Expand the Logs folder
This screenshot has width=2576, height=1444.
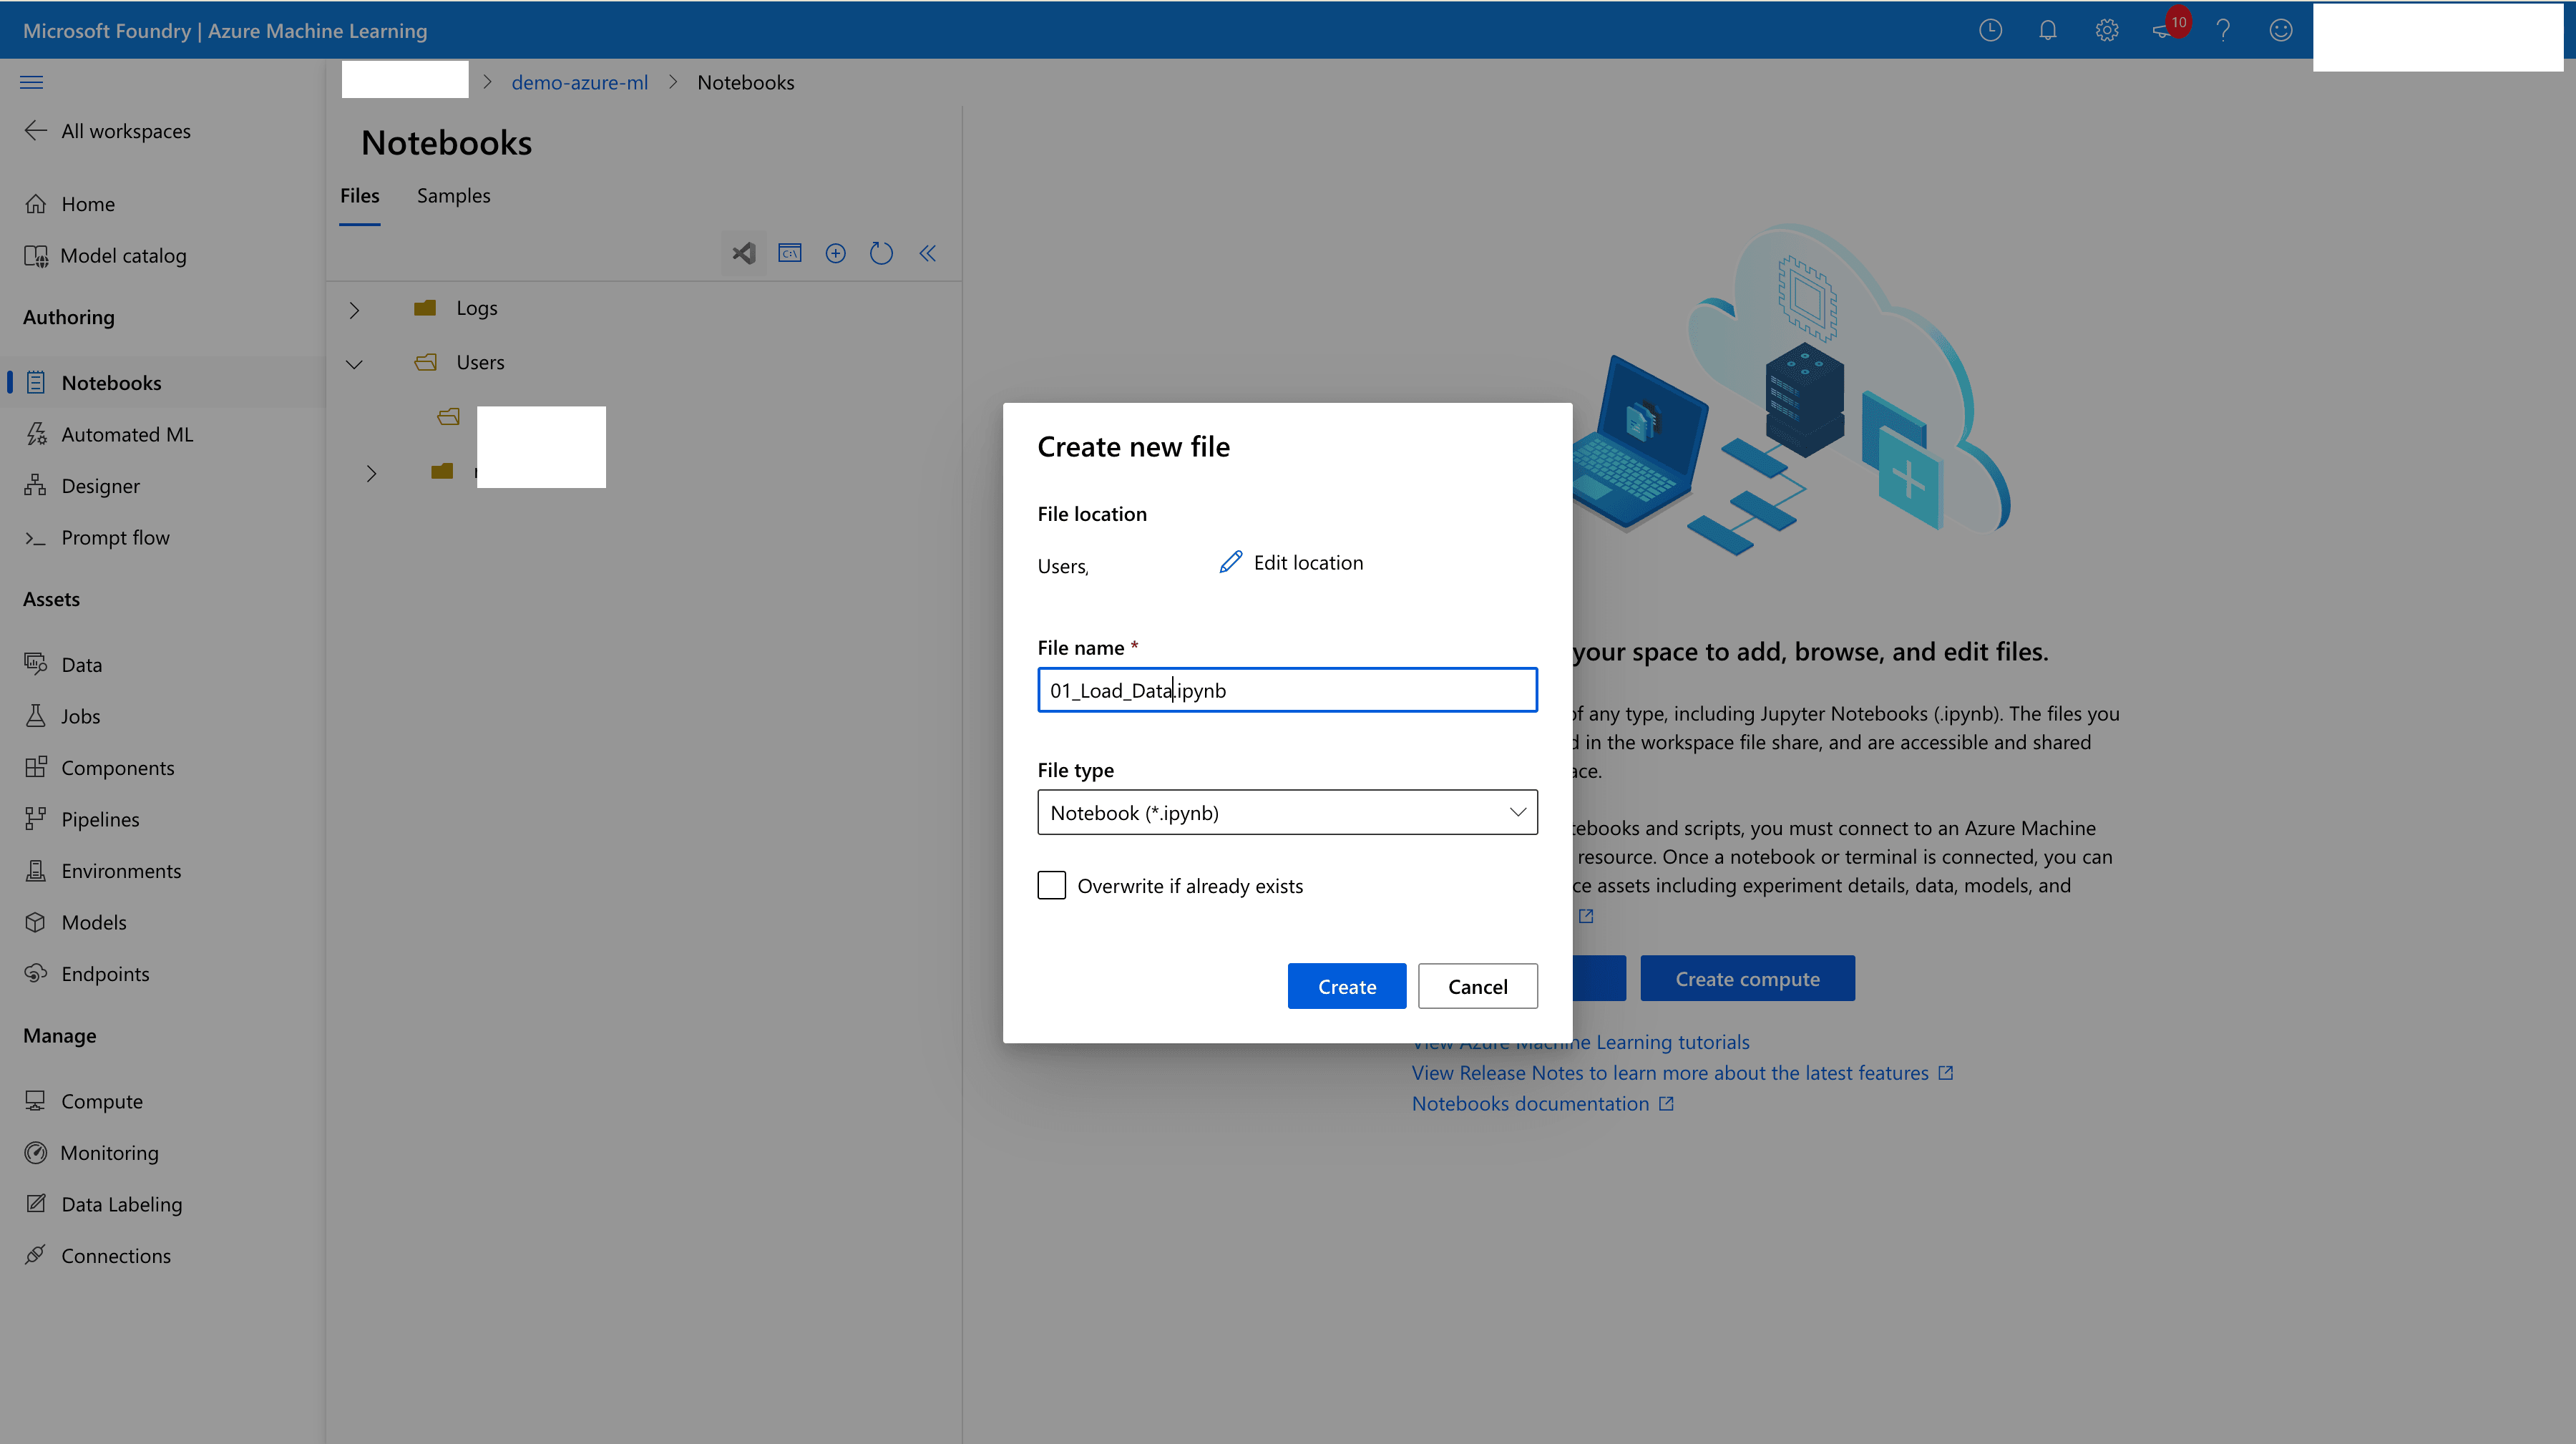(x=354, y=309)
